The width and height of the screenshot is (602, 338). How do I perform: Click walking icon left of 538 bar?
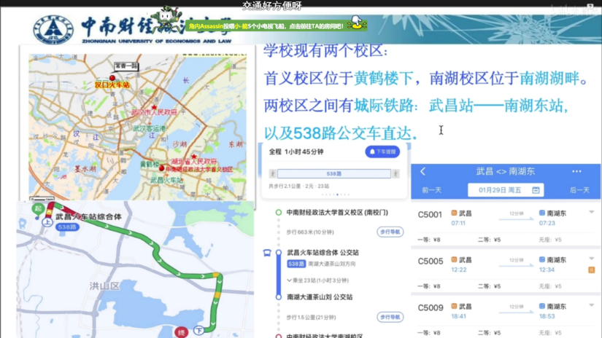[x=273, y=173]
